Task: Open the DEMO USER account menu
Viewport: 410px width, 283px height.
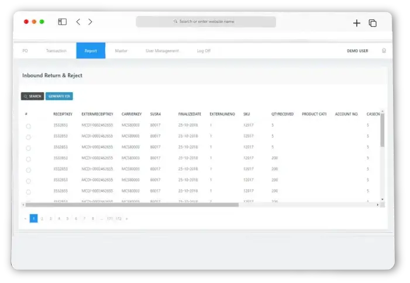Action: coord(357,51)
